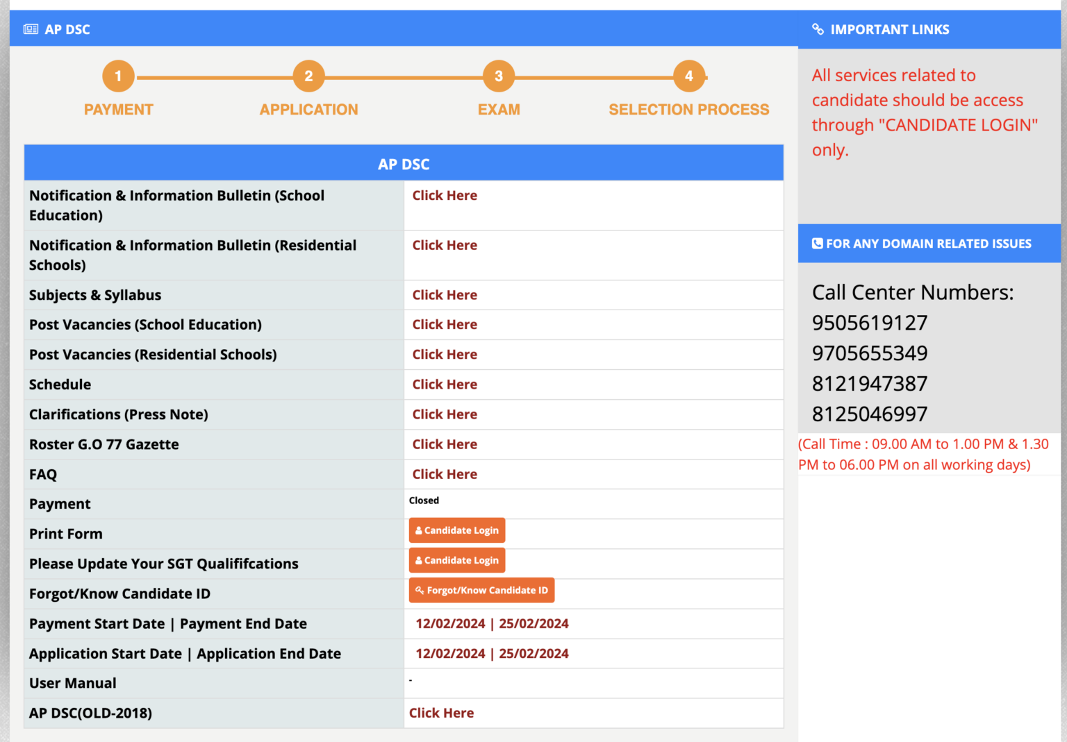The width and height of the screenshot is (1067, 742).
Task: Open the Schedule Click Here link
Action: tap(445, 384)
